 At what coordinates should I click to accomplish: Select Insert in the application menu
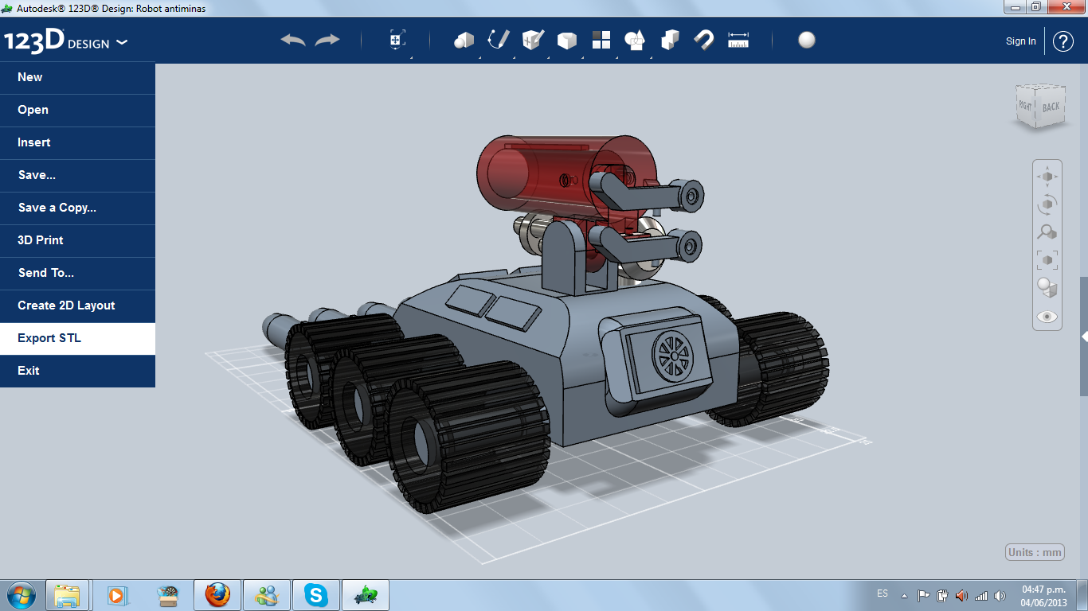(77, 142)
